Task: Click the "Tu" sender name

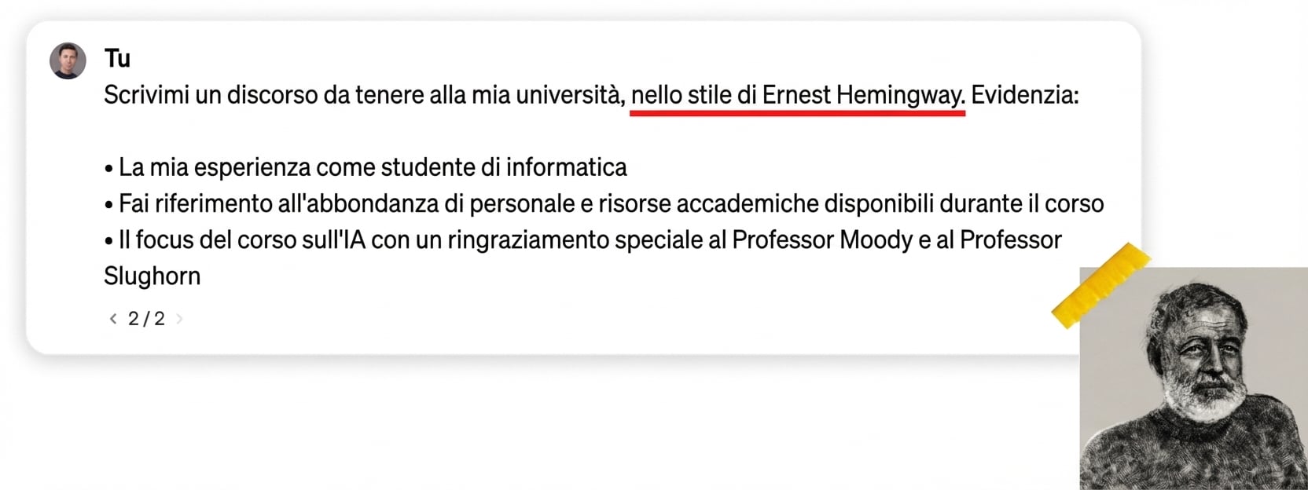Action: (x=117, y=58)
